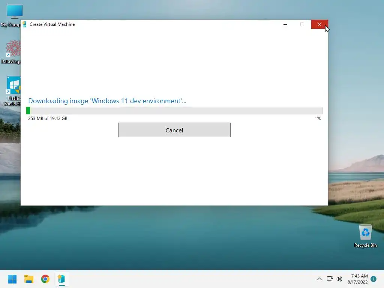Select the DataWagon desktop shortcut

pyautogui.click(x=11, y=52)
